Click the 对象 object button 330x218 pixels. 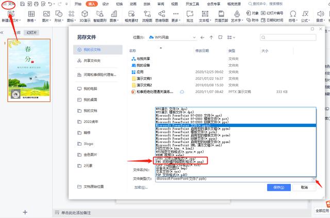(252, 13)
